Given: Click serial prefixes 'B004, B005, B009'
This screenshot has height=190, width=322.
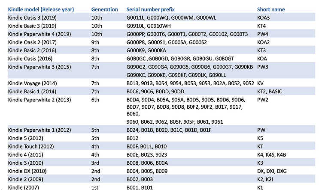Looking at the screenshot, I should [147, 171].
